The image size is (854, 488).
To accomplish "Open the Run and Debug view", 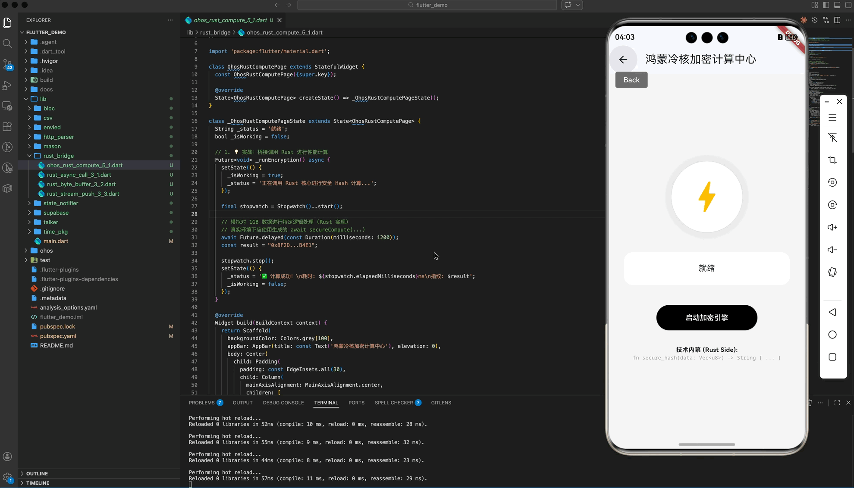I will point(7,85).
